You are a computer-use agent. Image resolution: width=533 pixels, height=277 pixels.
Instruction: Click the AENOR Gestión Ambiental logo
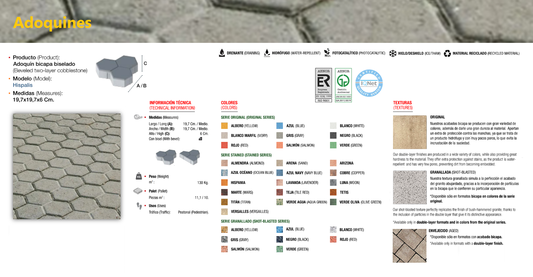pos(343,85)
